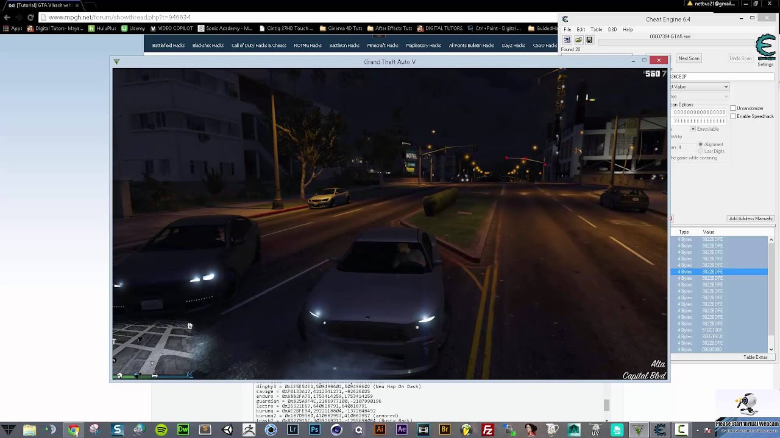Click the scan range start address field
780x438 pixels.
[x=699, y=113]
